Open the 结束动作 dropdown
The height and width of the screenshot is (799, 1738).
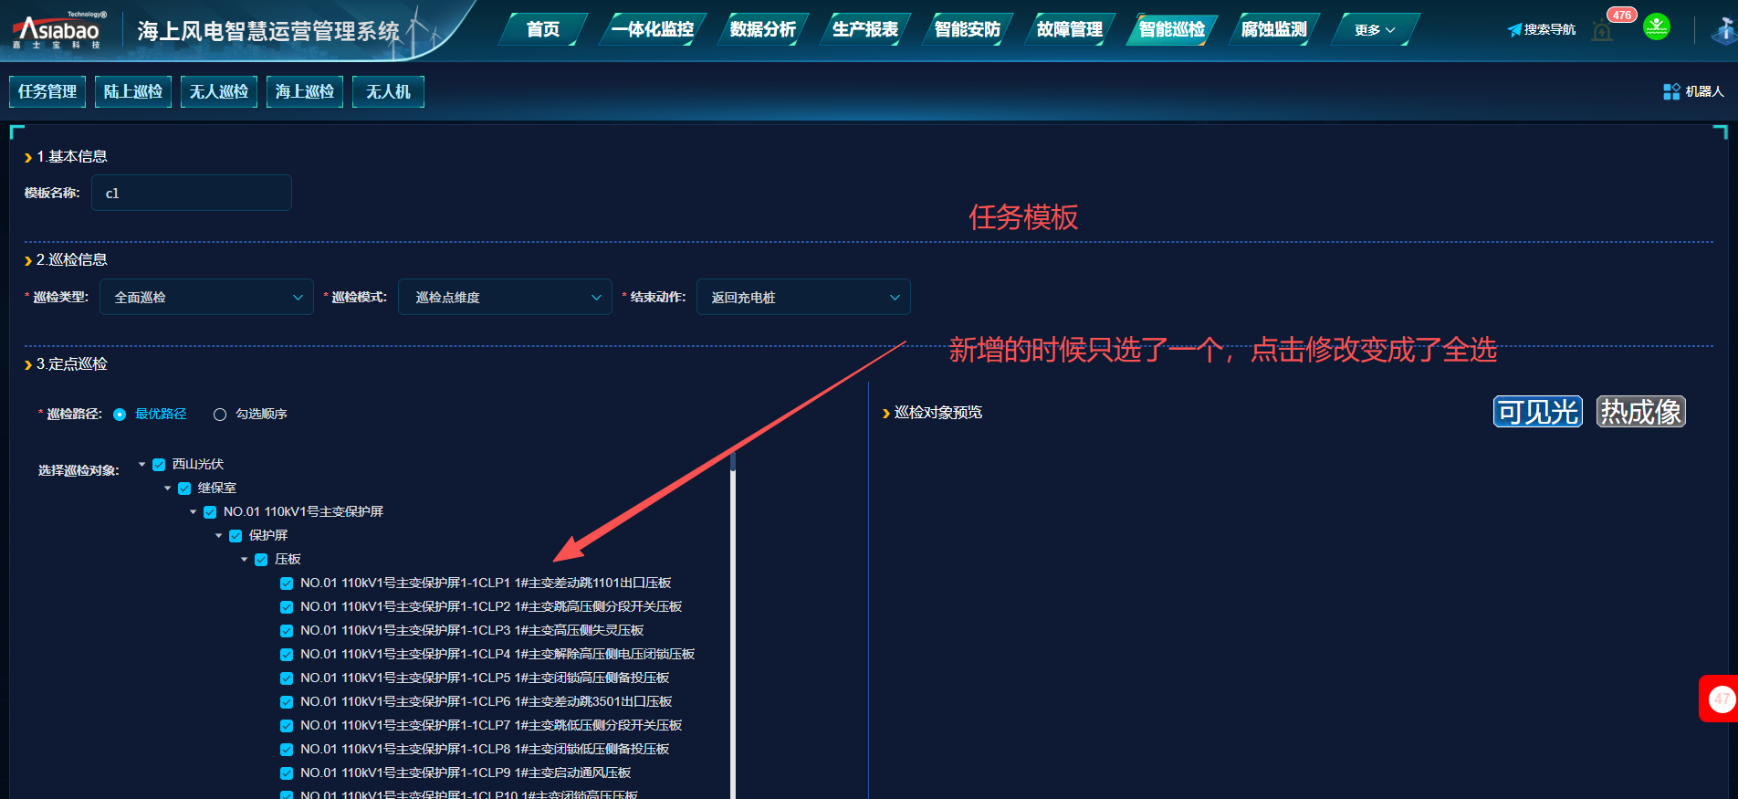point(803,298)
